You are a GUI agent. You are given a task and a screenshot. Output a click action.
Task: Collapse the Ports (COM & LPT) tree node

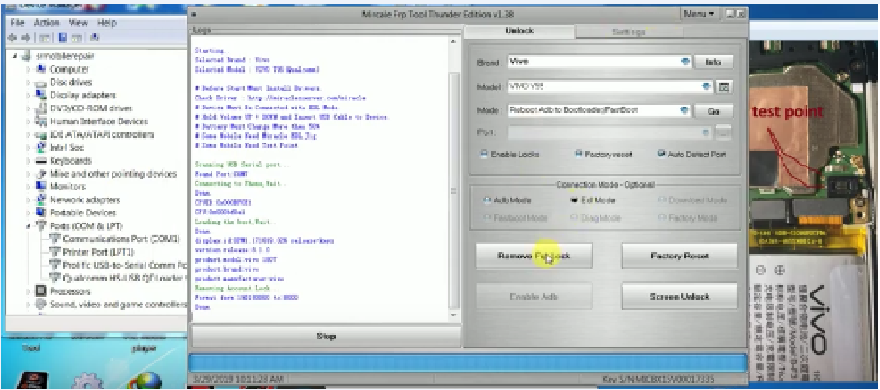(x=27, y=225)
